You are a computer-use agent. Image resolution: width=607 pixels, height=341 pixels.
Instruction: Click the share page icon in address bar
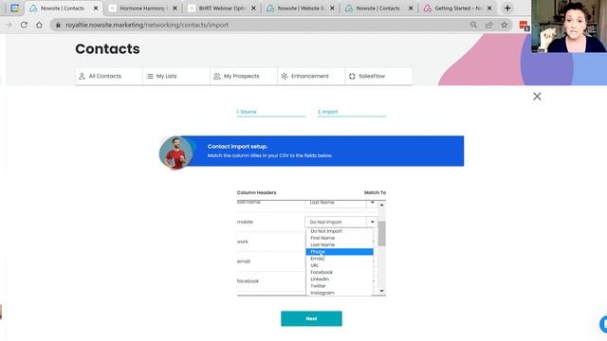click(x=489, y=25)
